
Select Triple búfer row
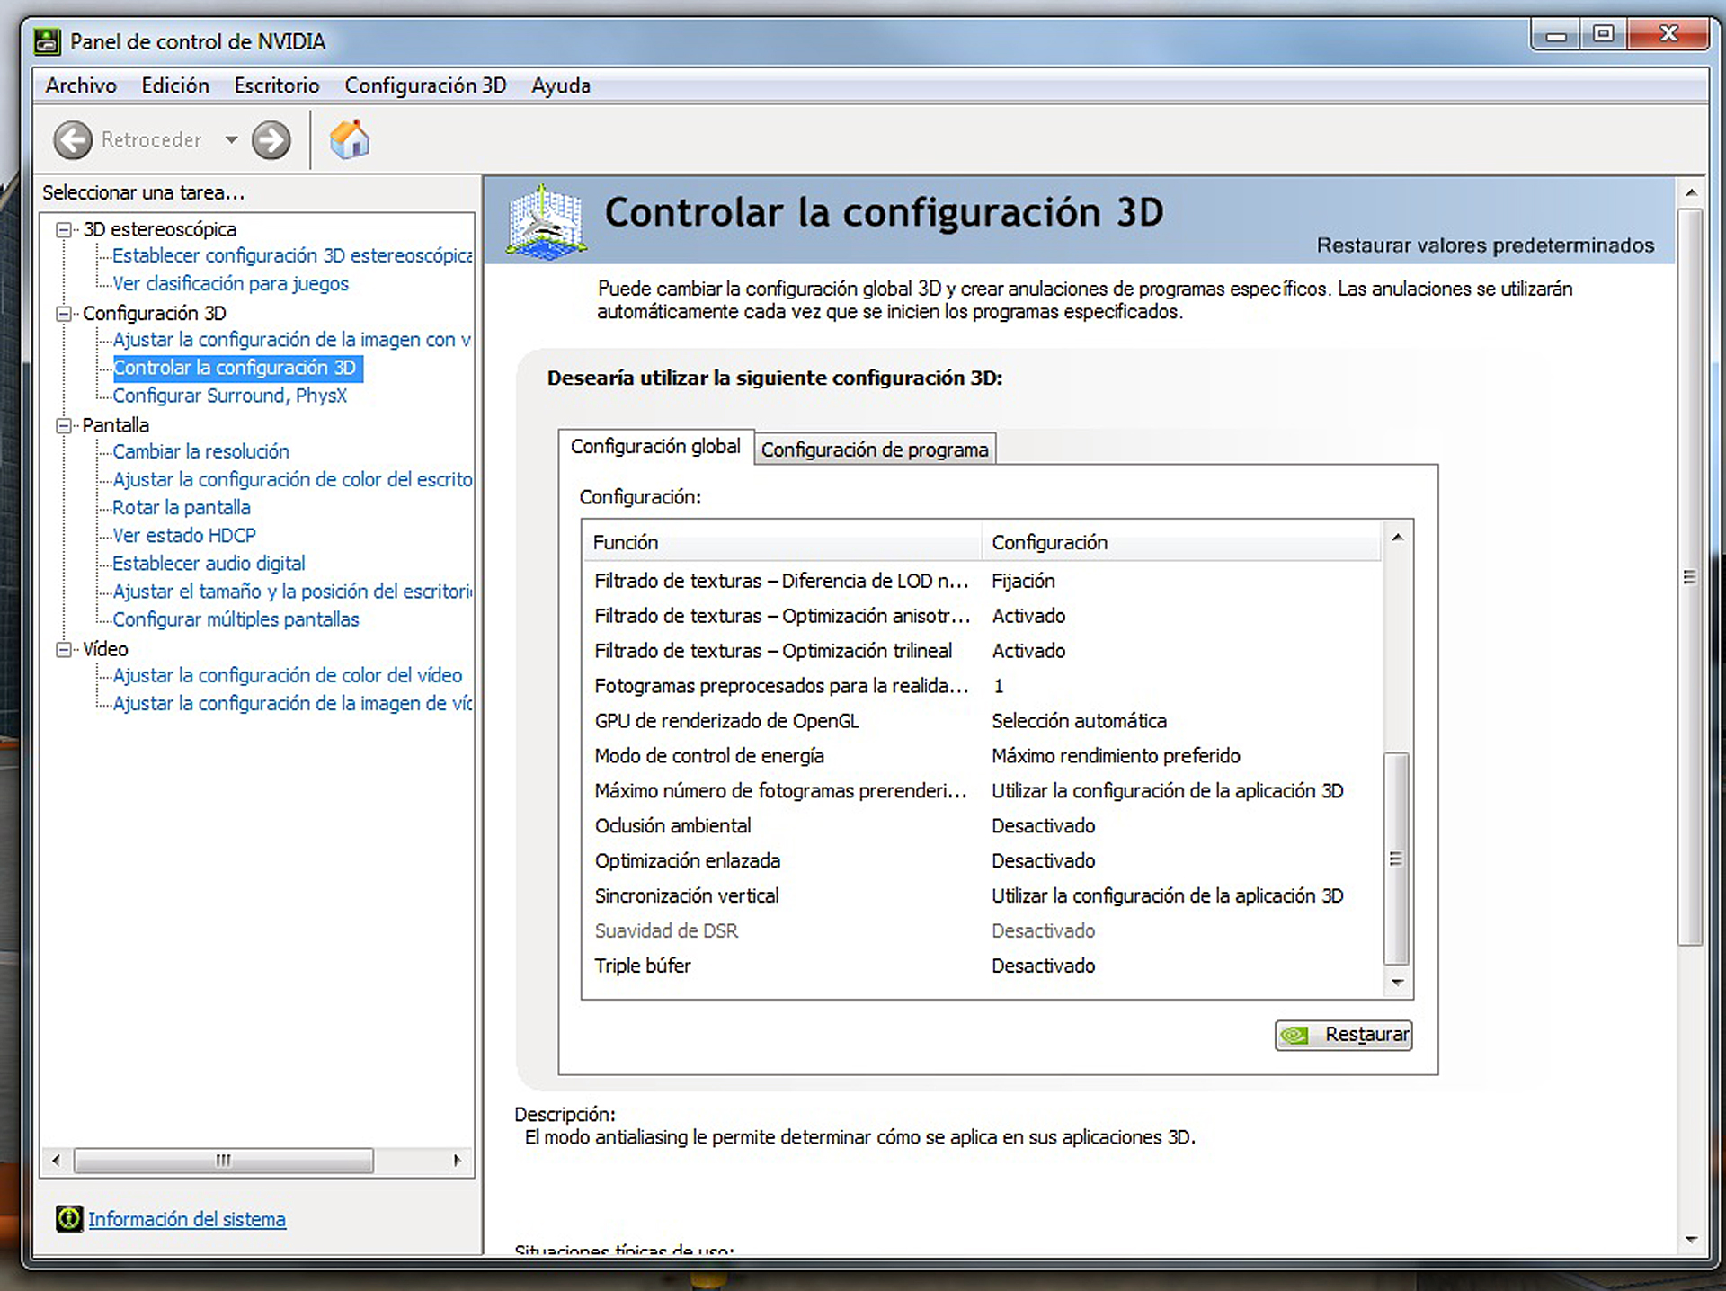tap(982, 966)
